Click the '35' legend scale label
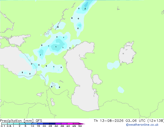164x127 pixels. click(x=62, y=126)
